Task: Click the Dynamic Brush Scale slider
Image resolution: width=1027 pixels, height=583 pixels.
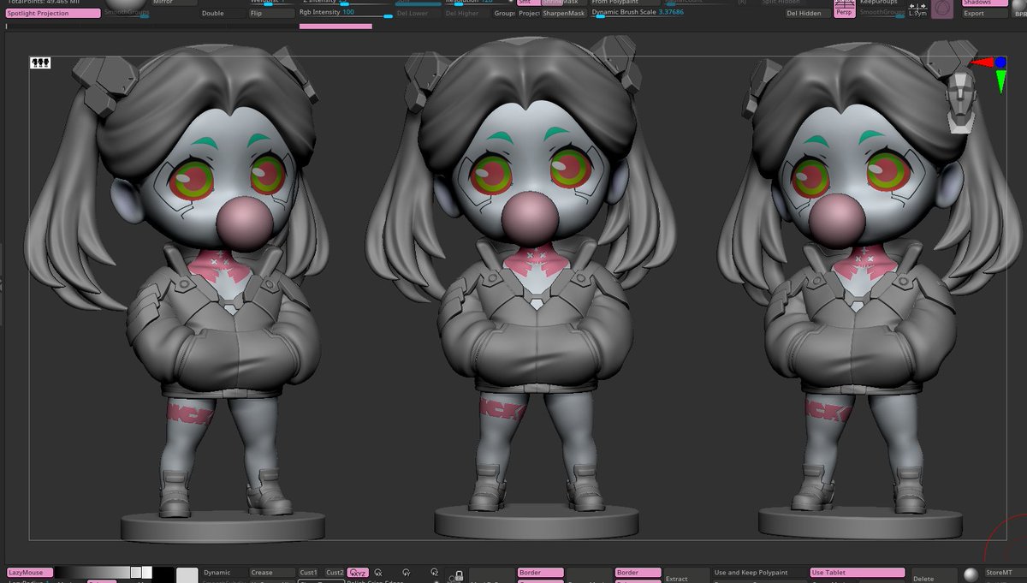Action: (638, 13)
